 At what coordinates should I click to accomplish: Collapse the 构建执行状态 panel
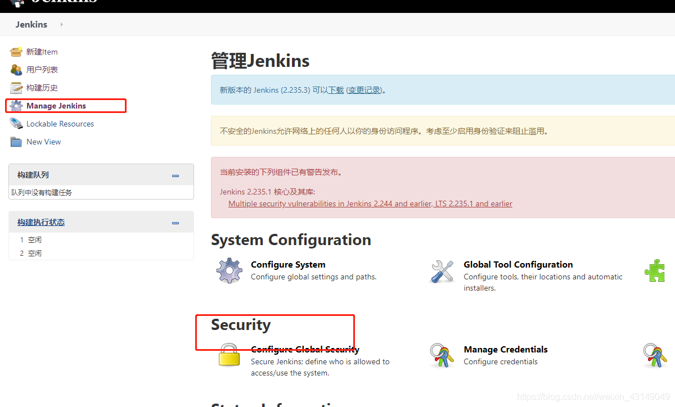(x=175, y=223)
